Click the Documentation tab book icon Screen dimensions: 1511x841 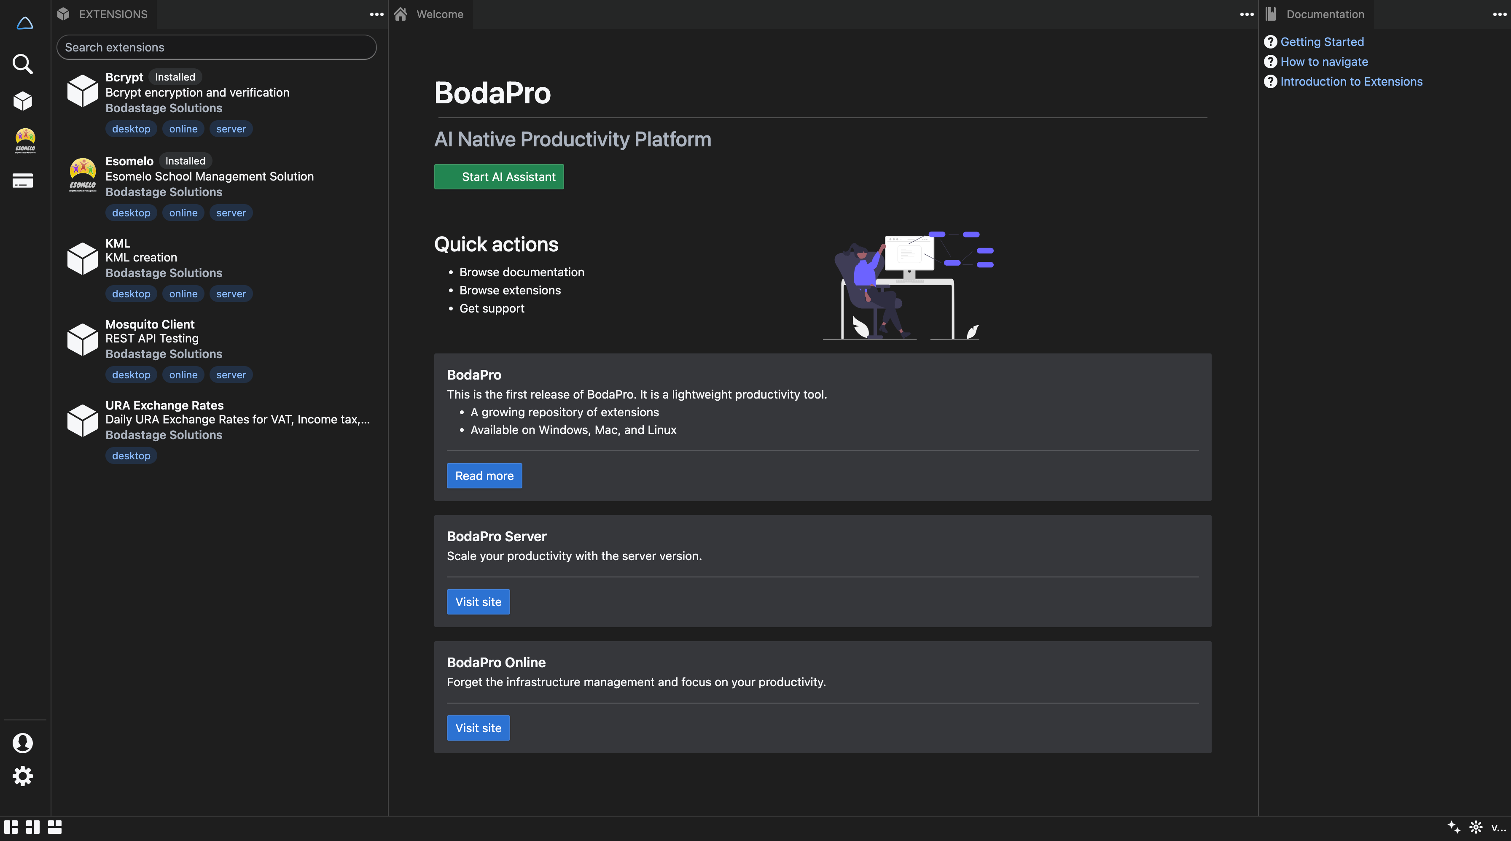click(1271, 14)
